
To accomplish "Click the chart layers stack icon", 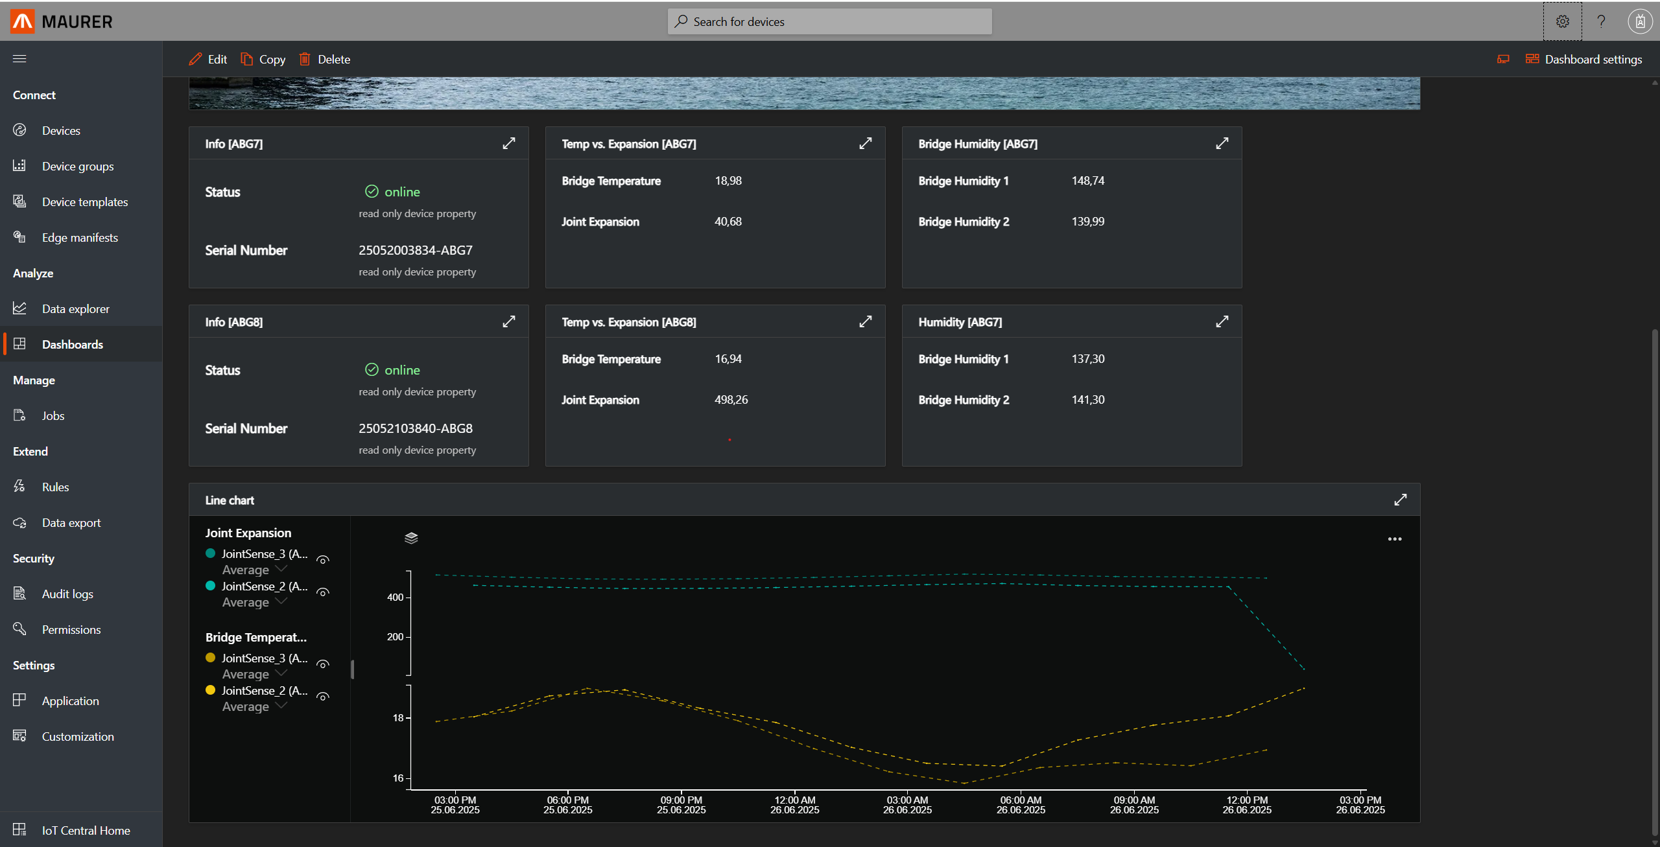I will click(411, 538).
